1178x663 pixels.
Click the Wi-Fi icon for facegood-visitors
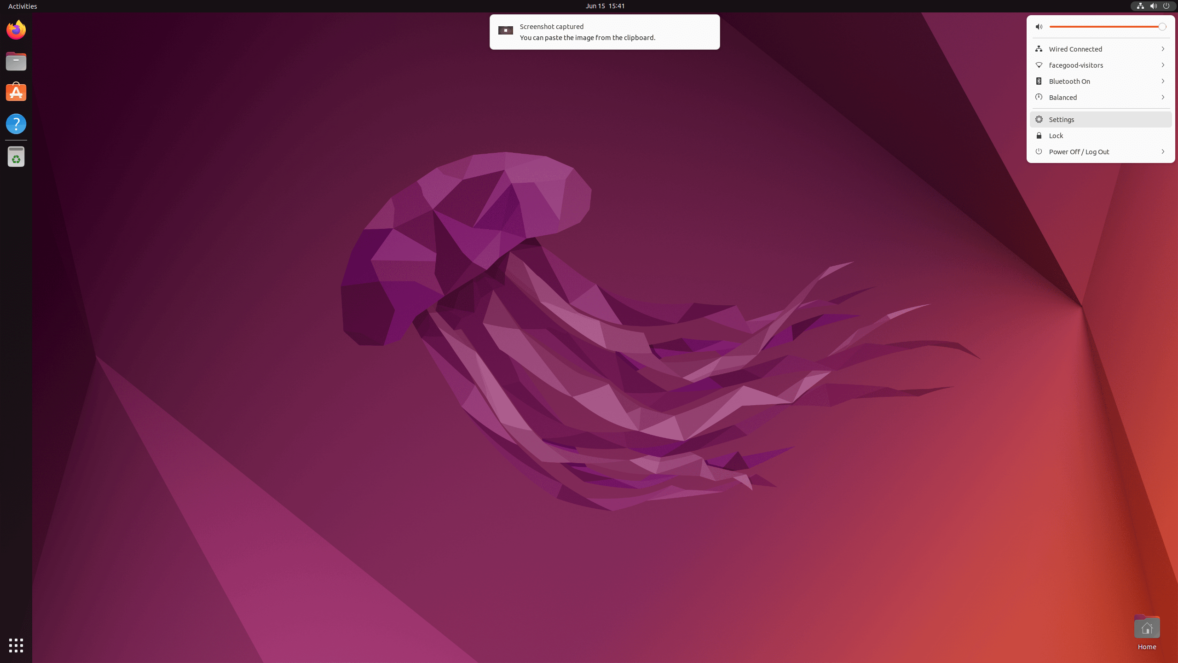pos(1039,65)
